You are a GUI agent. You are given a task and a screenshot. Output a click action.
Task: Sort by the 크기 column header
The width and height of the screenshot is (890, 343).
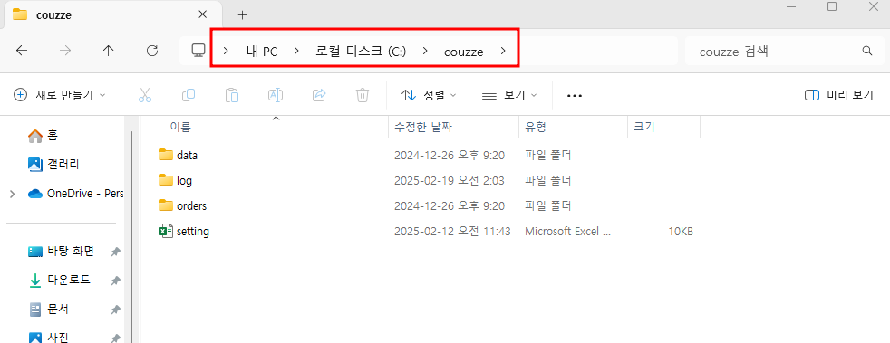pyautogui.click(x=644, y=127)
